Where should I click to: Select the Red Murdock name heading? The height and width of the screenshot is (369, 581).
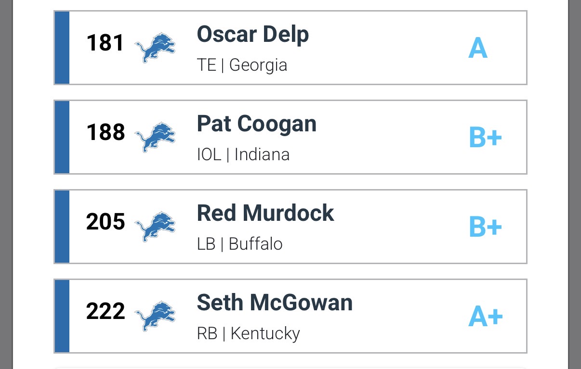pyautogui.click(x=265, y=214)
